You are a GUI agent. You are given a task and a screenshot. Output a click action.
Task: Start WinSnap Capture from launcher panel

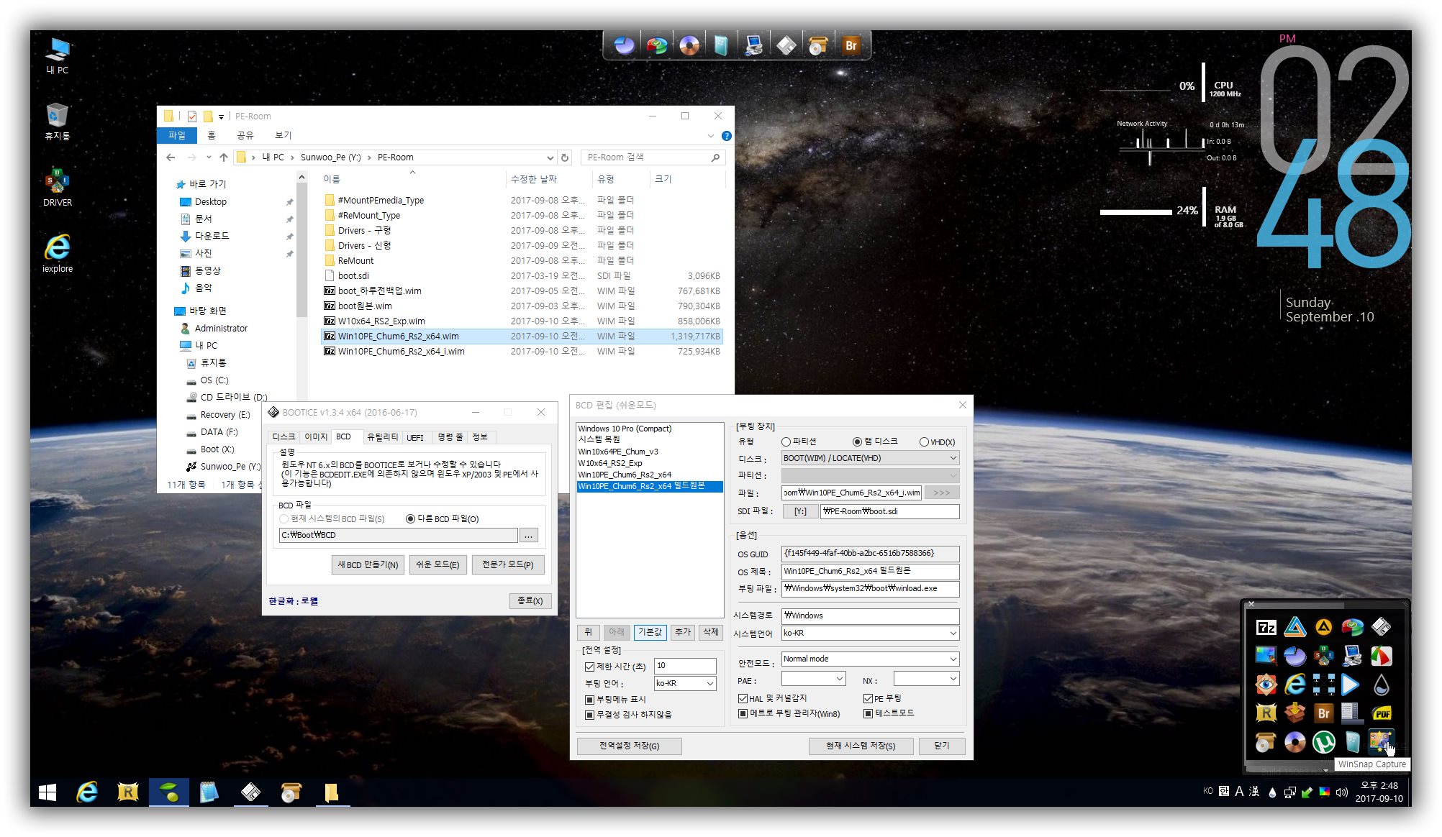coord(1381,741)
